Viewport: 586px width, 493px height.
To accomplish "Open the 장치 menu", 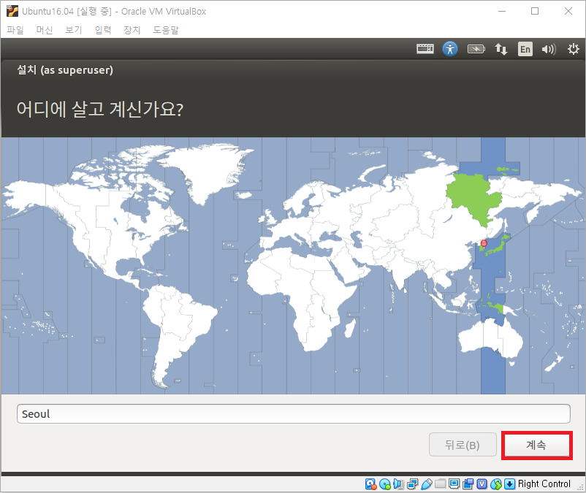I will tap(132, 30).
